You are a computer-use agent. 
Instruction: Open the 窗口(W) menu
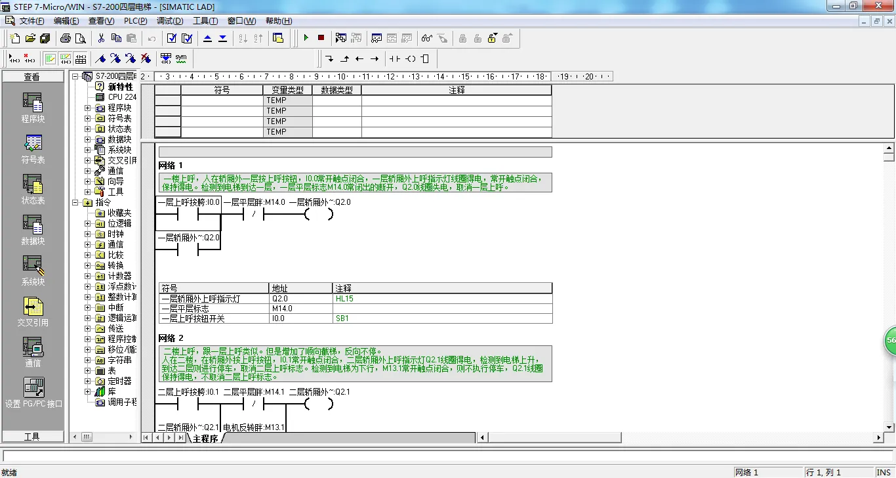coord(242,21)
